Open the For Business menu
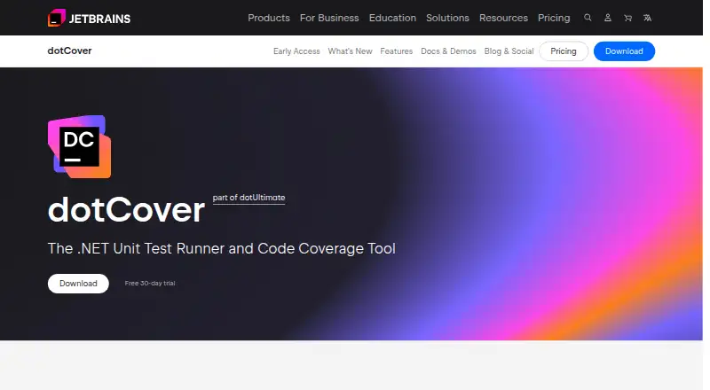The image size is (710, 390). click(x=329, y=18)
